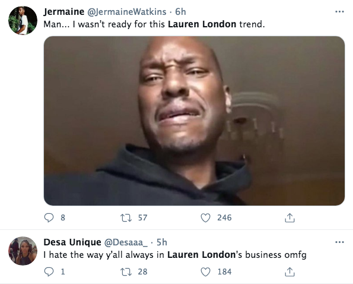Retweet Jermaine's Lauren London tweet

click(126, 217)
